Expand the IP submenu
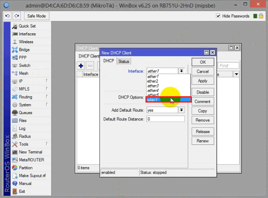This screenshot has height=198, width=268. 31,81
